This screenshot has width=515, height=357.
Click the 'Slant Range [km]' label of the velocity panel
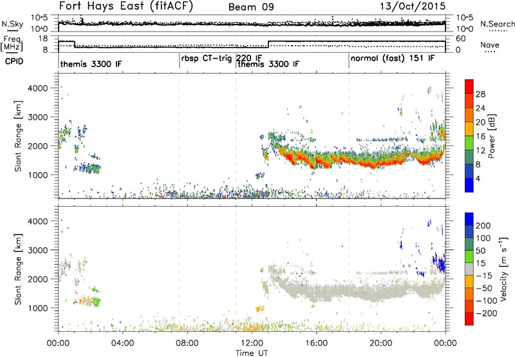18,269
